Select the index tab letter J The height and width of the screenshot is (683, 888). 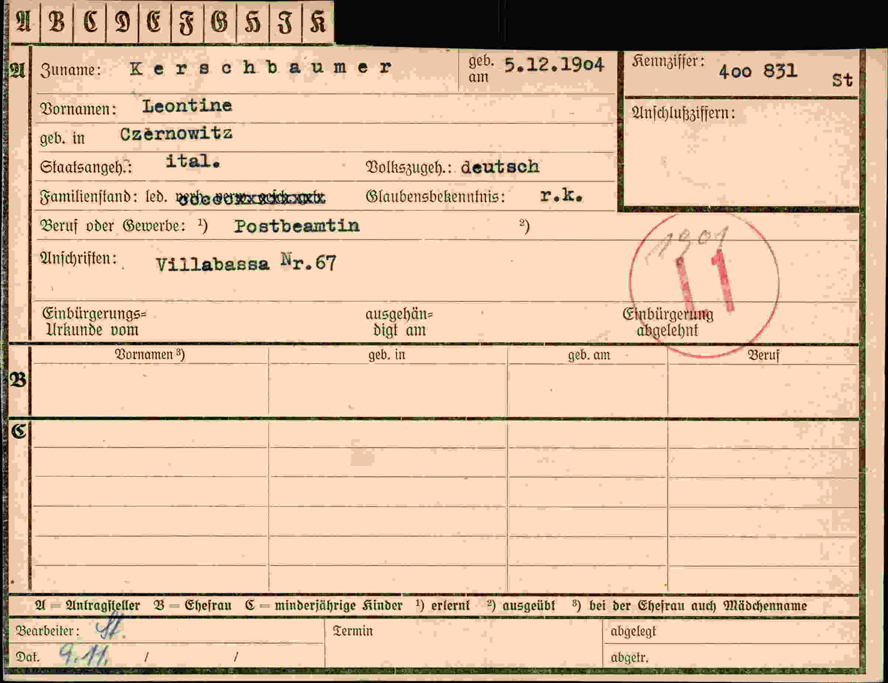(x=285, y=23)
